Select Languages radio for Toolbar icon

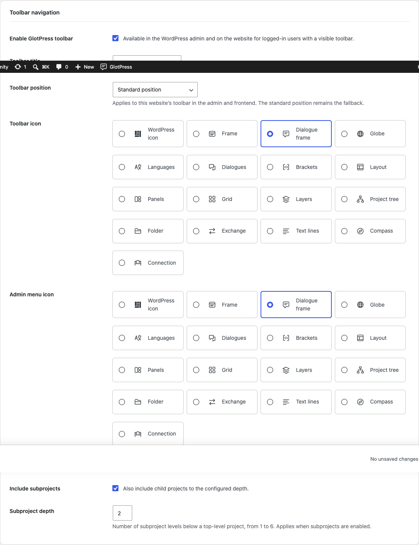122,167
